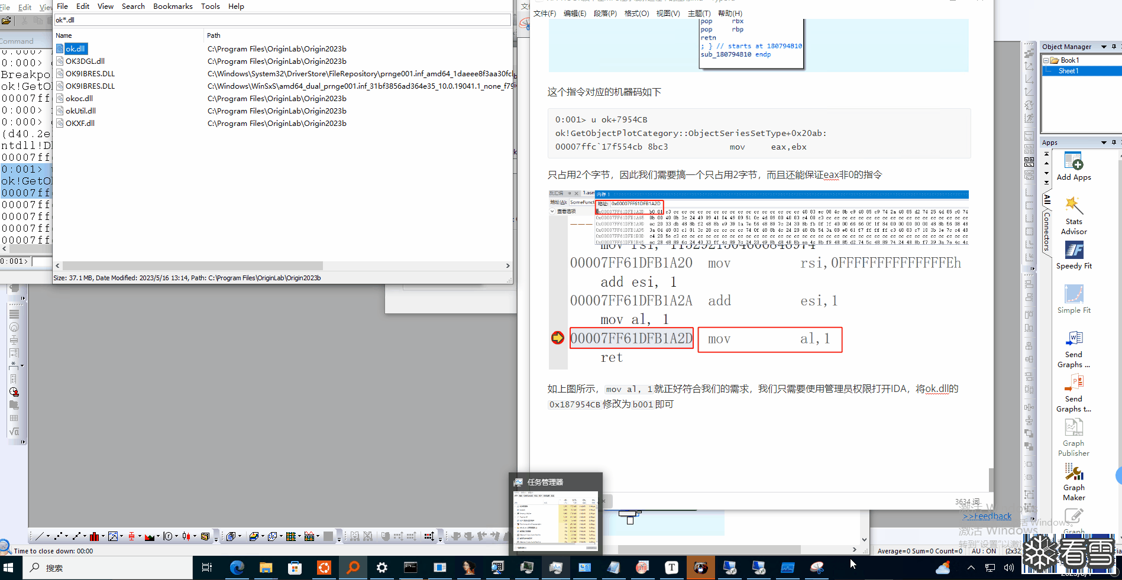Image resolution: width=1122 pixels, height=580 pixels.
Task: Click the 任务管理器 preview thumbnail
Action: tap(556, 520)
